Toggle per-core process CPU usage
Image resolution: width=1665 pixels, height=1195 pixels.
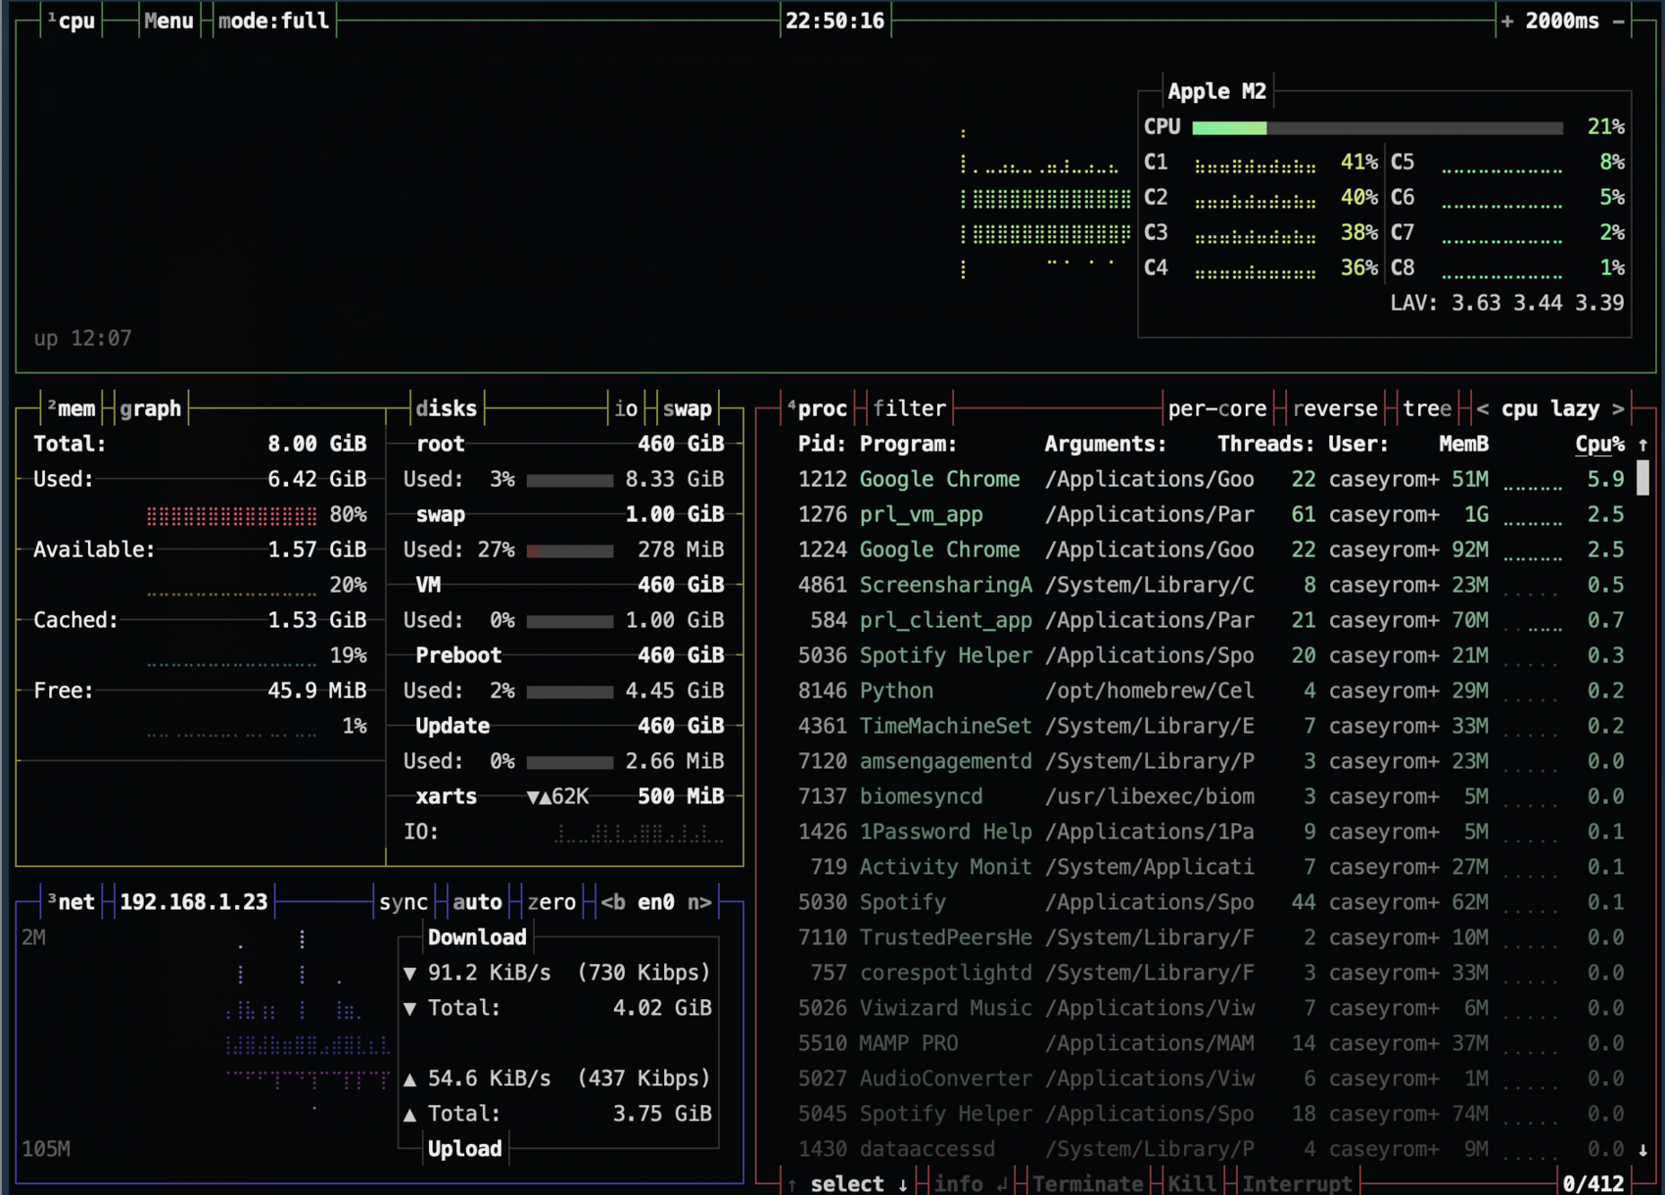[x=1217, y=408]
